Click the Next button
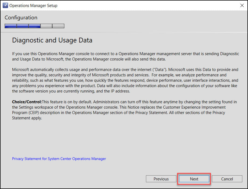Screen dimensions: 248x189 pyautogui.click(x=194, y=179)
